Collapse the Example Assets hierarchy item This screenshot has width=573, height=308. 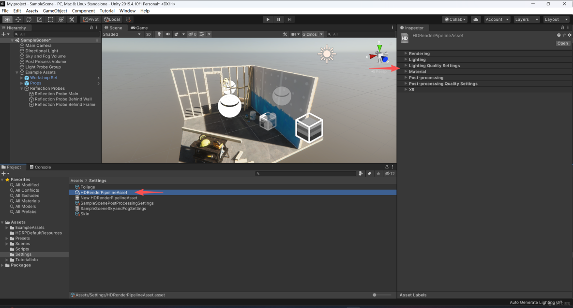[16, 72]
